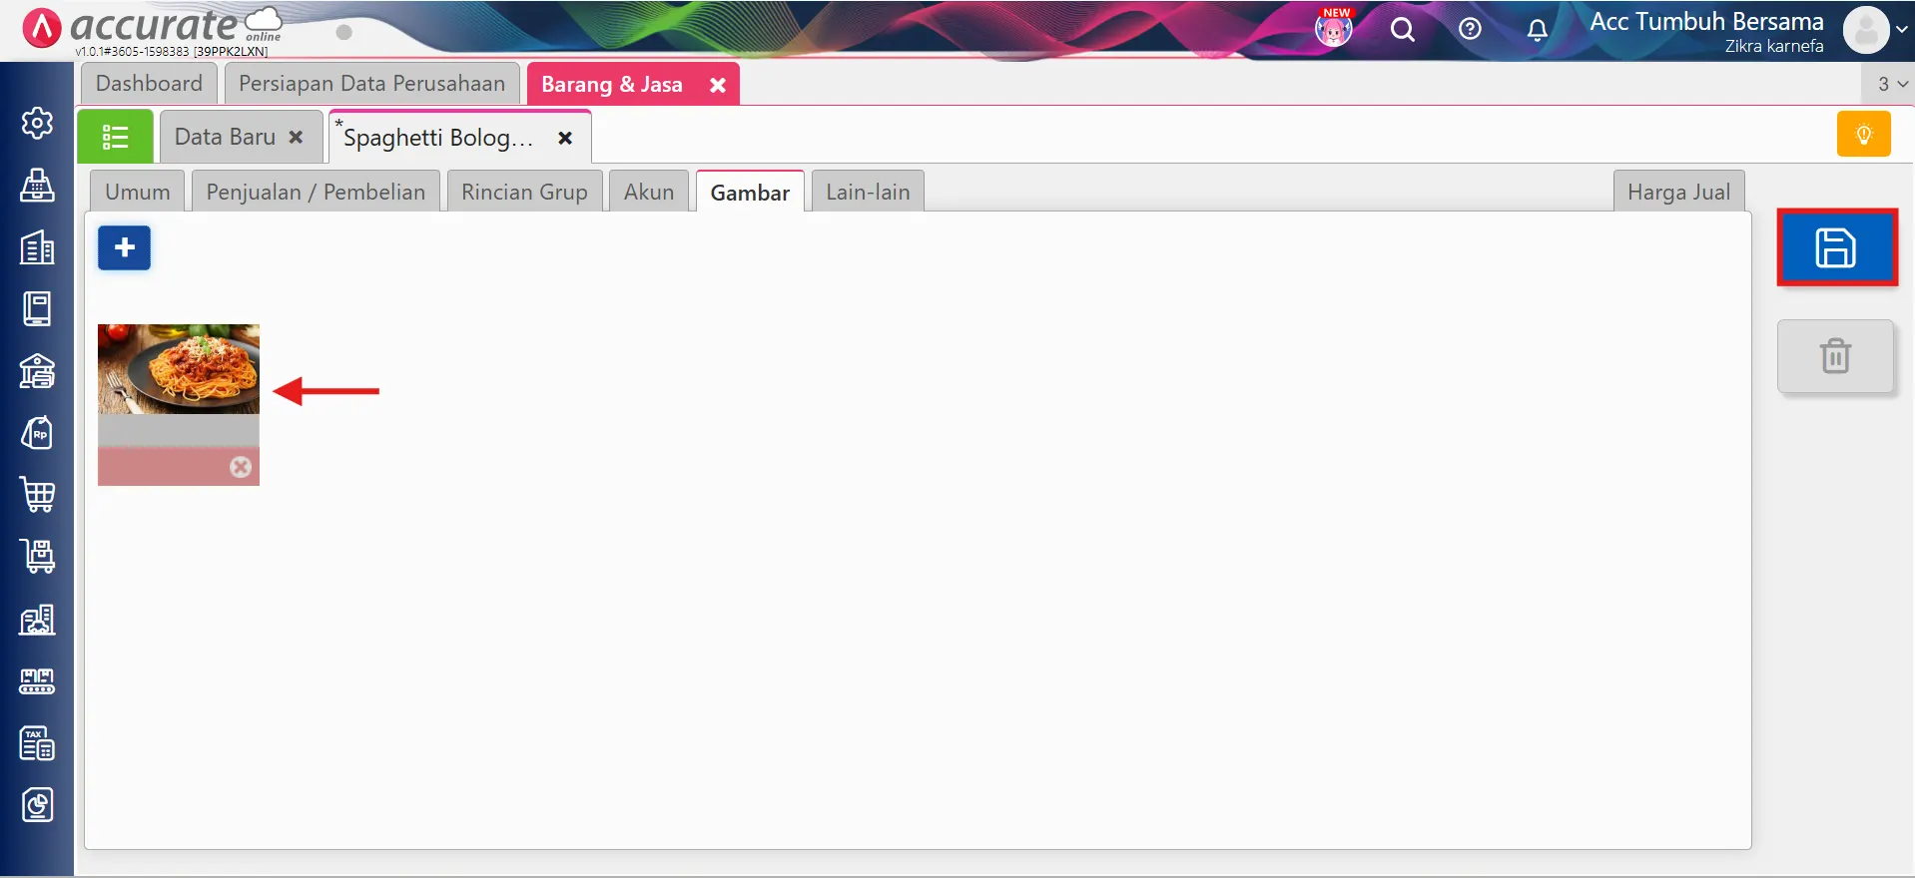Go to the Harga Jual tab
Viewport: 1915px width, 878px height.
tap(1677, 192)
